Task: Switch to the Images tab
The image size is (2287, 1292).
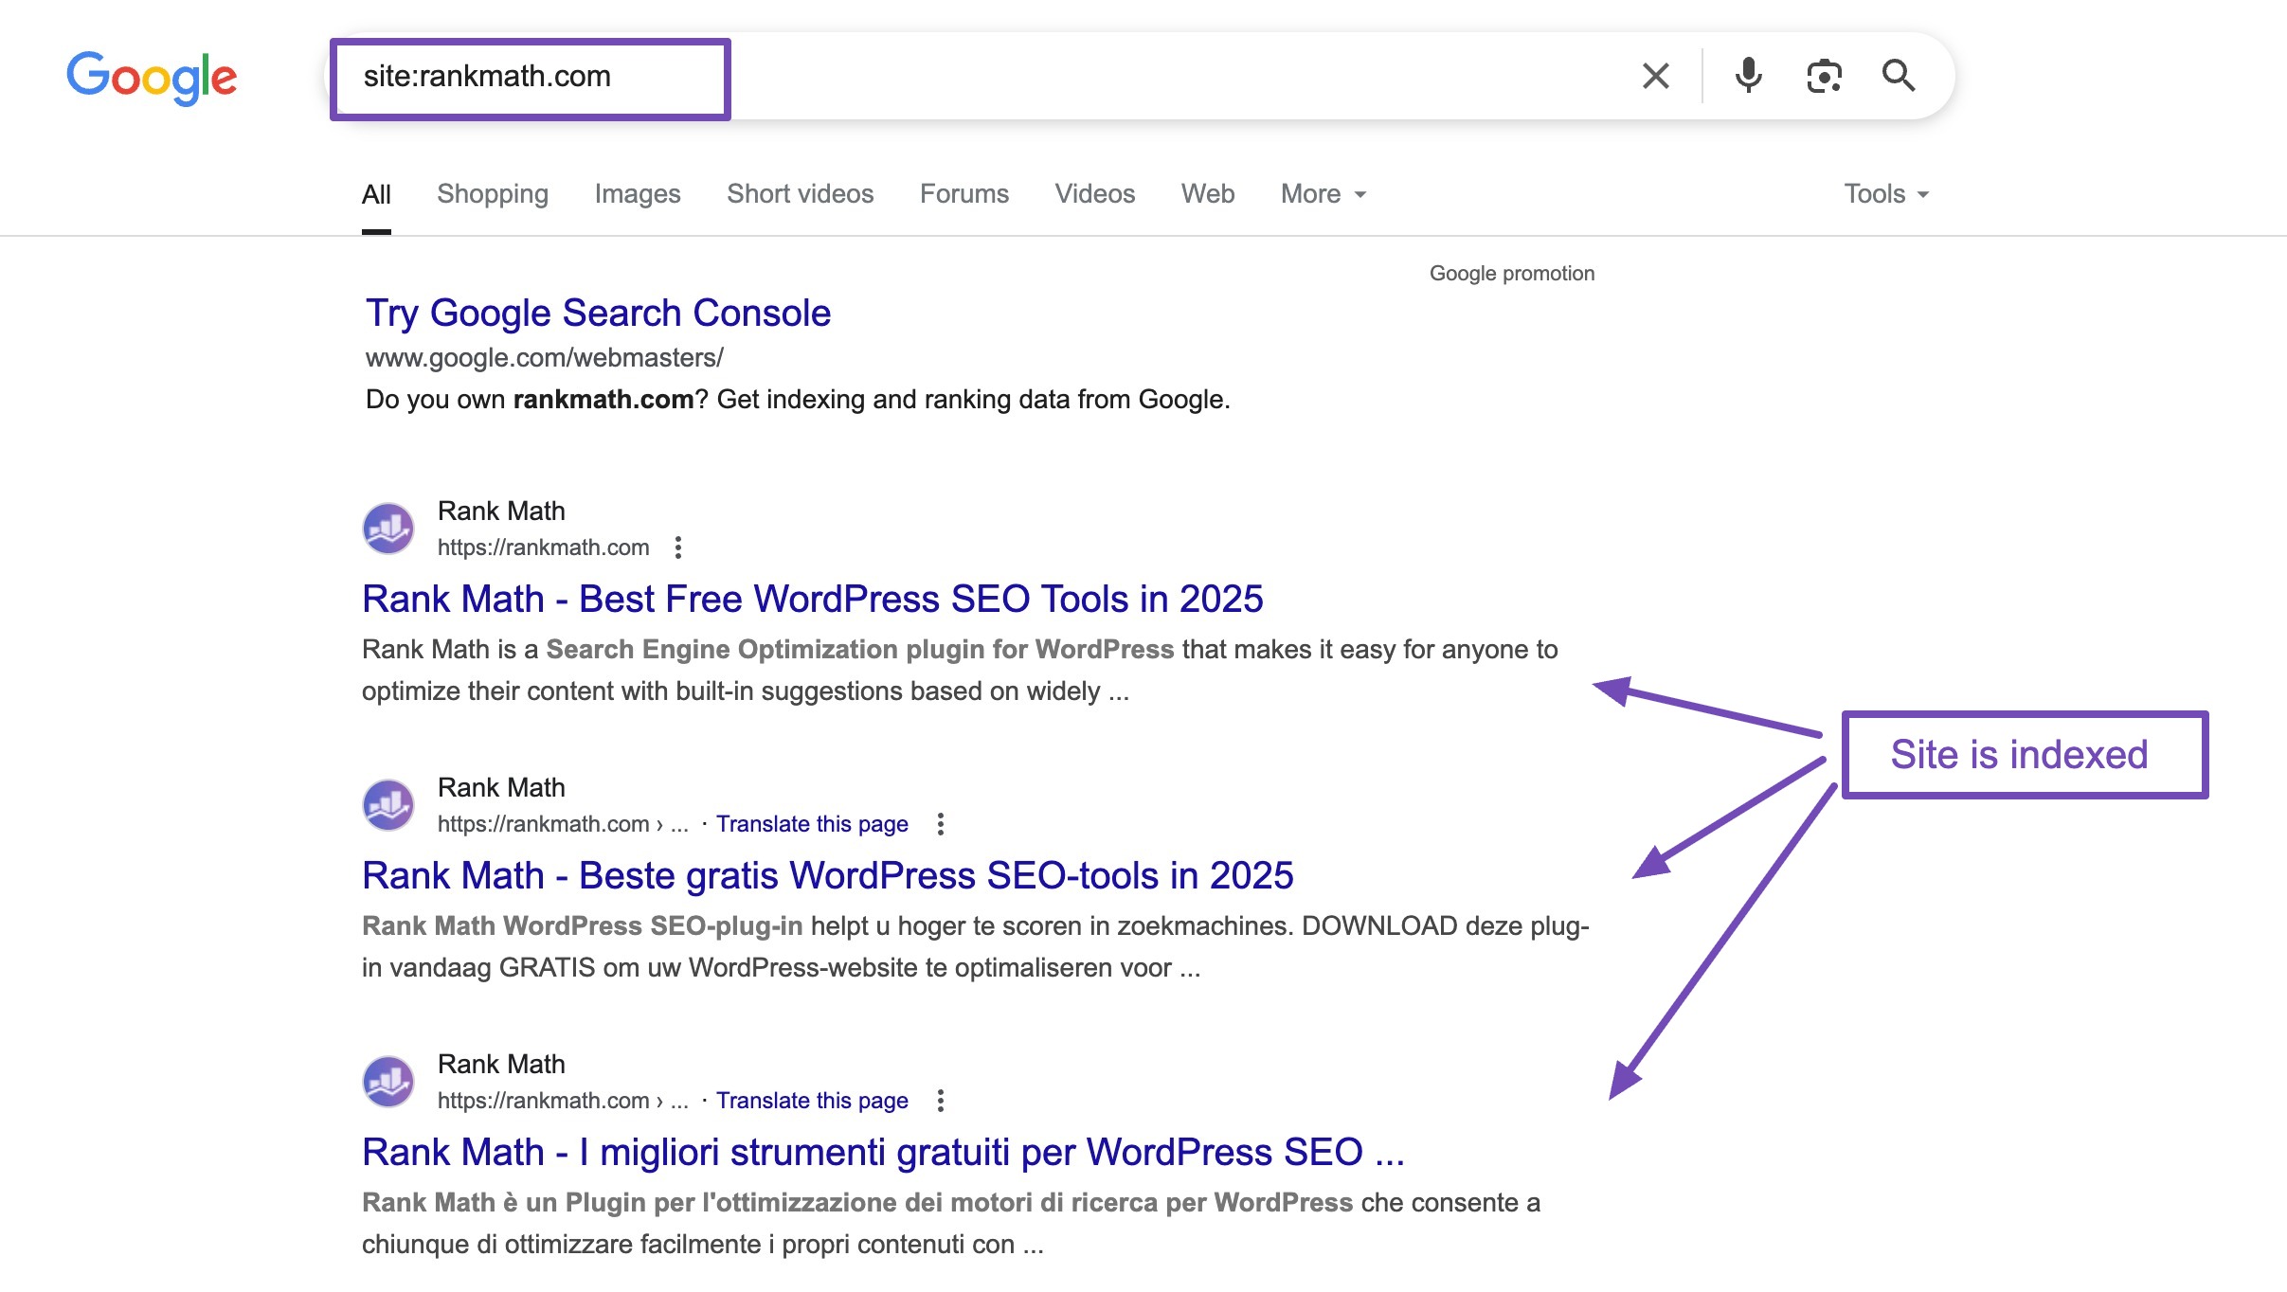Action: (638, 194)
